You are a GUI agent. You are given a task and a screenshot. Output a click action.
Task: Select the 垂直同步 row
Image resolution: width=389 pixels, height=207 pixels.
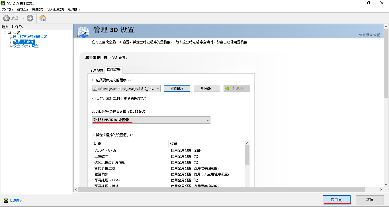pyautogui.click(x=168, y=174)
